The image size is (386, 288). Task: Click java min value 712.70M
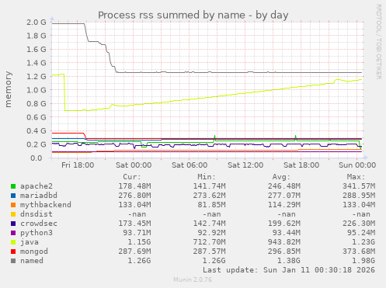209,242
